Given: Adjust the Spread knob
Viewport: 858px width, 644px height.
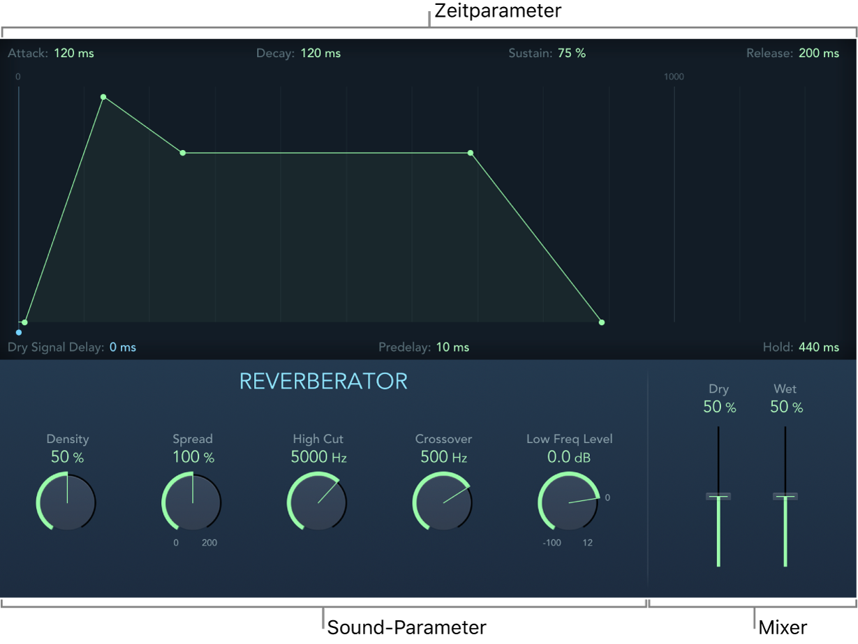Looking at the screenshot, I should point(192,502).
